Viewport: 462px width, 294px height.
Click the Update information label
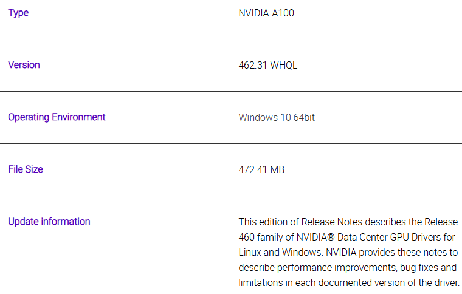(x=49, y=222)
